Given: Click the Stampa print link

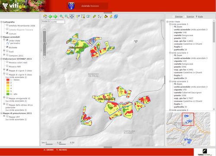Looking at the screenshot, I should [x=178, y=16].
